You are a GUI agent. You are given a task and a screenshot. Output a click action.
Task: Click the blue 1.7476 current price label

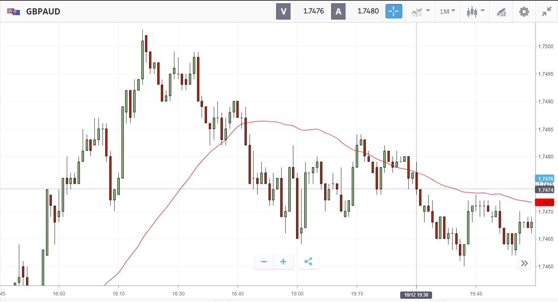click(x=545, y=179)
